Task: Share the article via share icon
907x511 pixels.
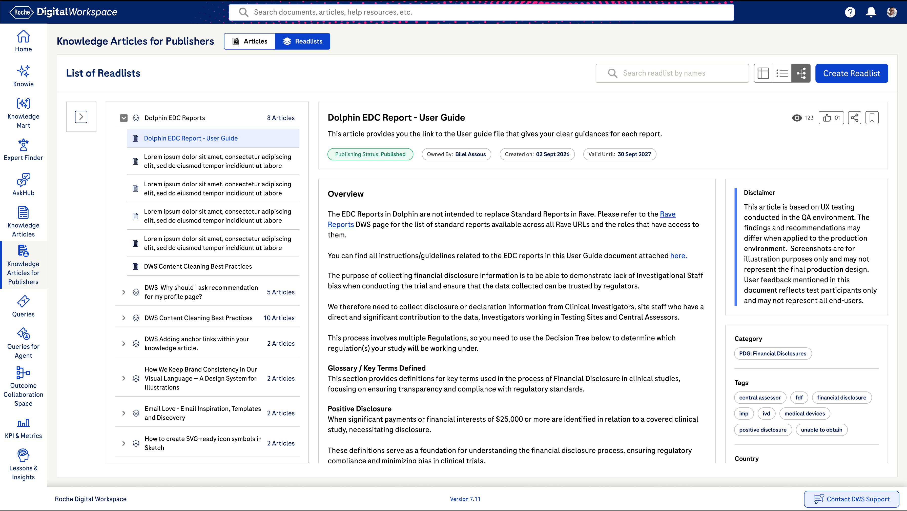Action: 854,118
